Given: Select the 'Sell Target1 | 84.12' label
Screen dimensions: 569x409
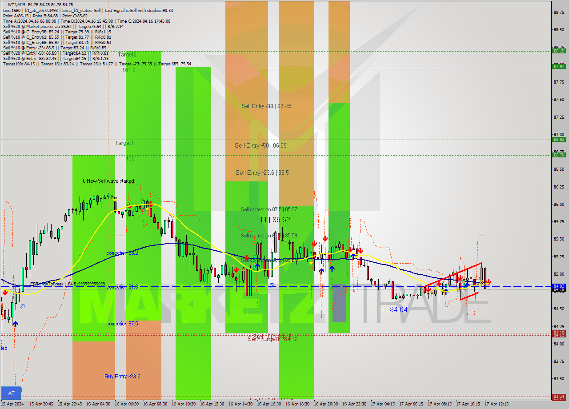Looking at the screenshot, I should click(273, 339).
